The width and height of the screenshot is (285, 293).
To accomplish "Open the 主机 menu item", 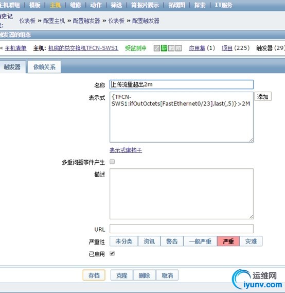I will click(x=55, y=5).
